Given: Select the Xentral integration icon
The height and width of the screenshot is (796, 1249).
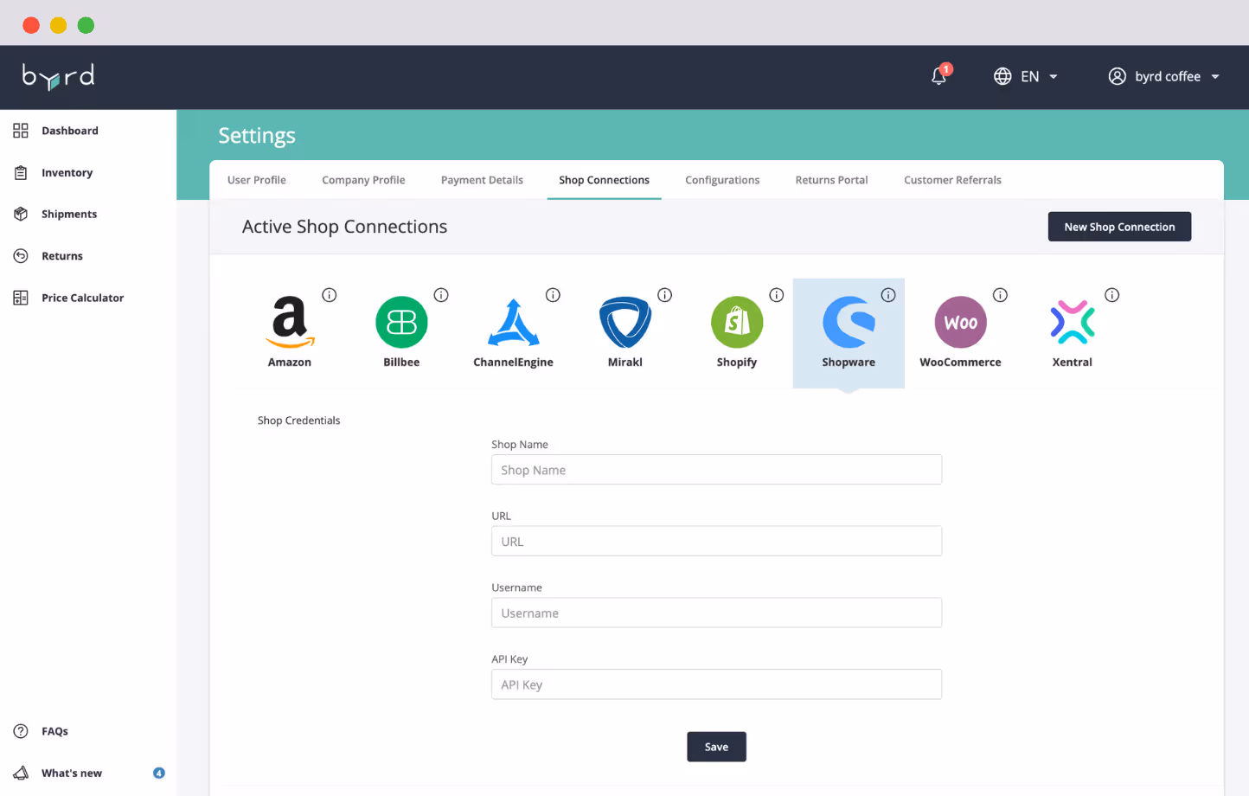Looking at the screenshot, I should pos(1072,321).
